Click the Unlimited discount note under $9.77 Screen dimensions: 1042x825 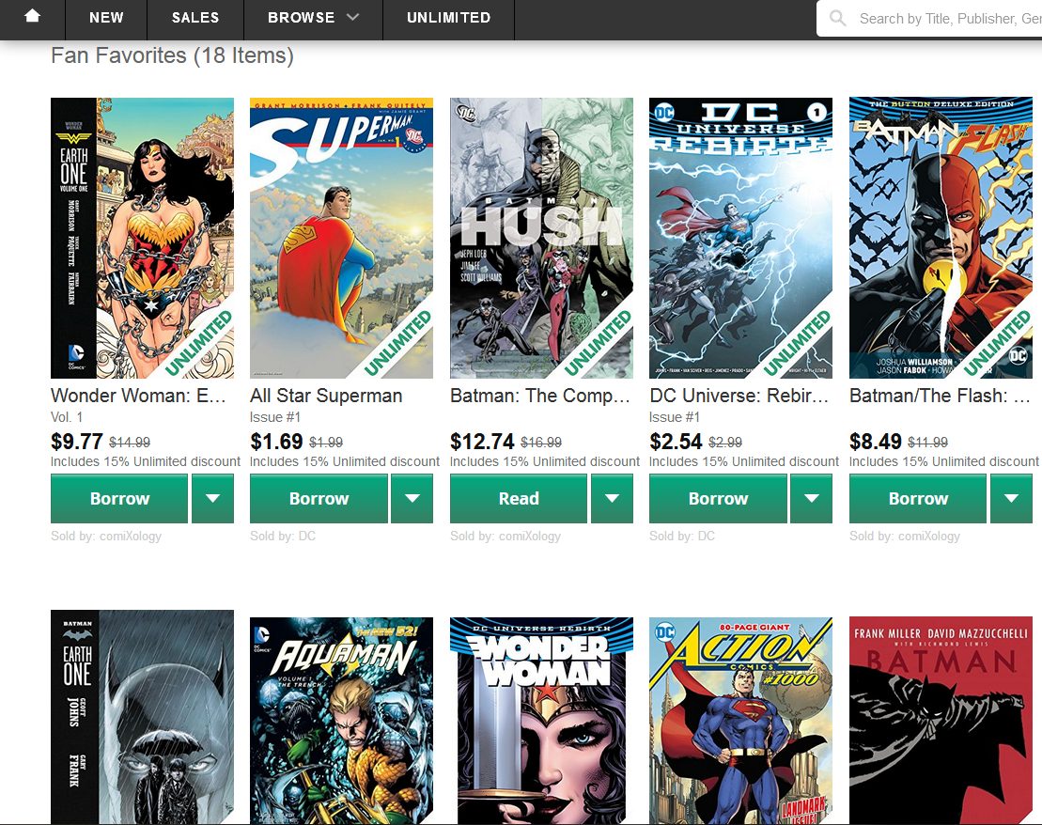146,461
